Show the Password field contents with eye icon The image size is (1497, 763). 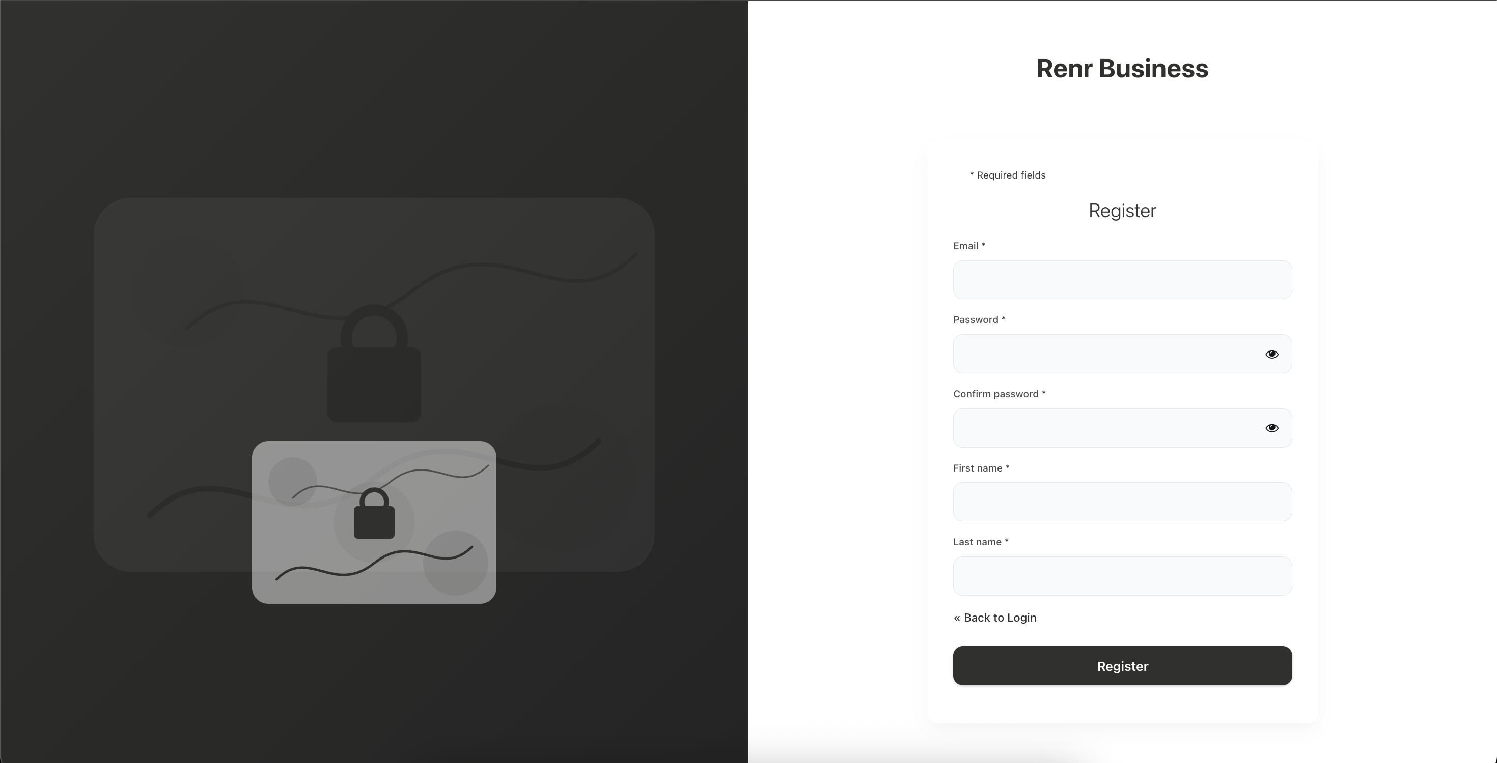click(x=1271, y=354)
